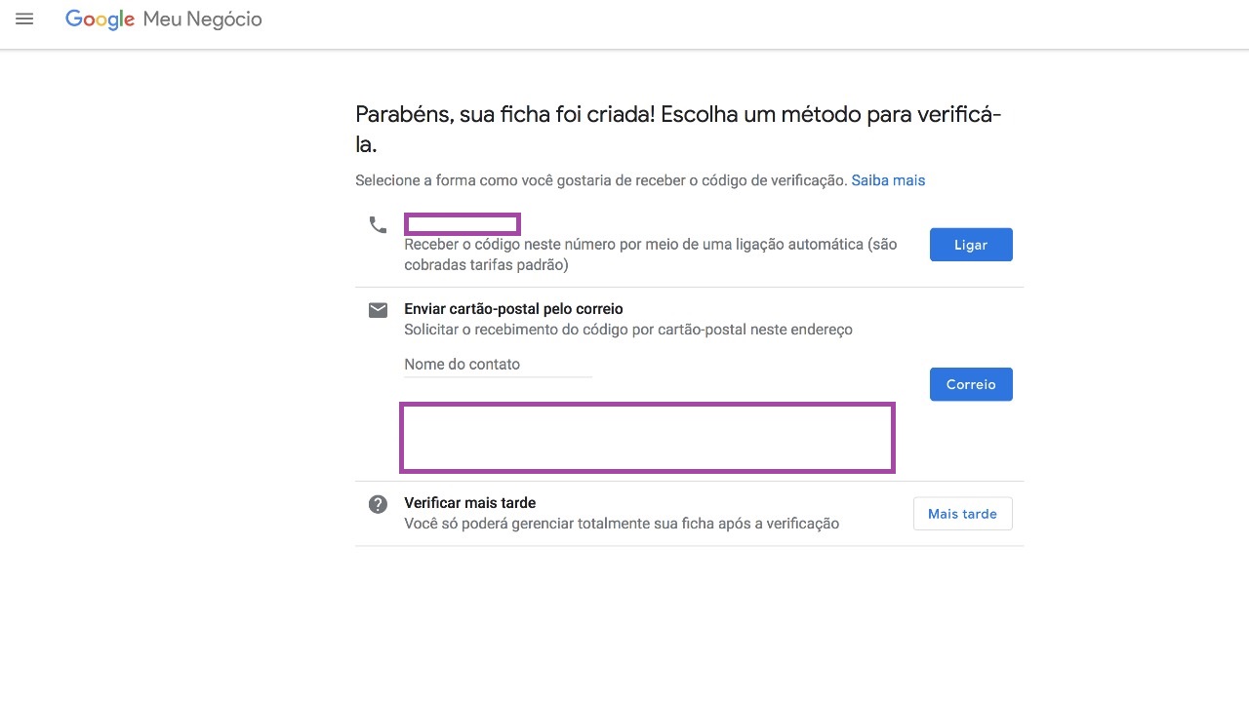This screenshot has height=703, width=1249.
Task: Click the redacted postal address box
Action: (x=647, y=438)
